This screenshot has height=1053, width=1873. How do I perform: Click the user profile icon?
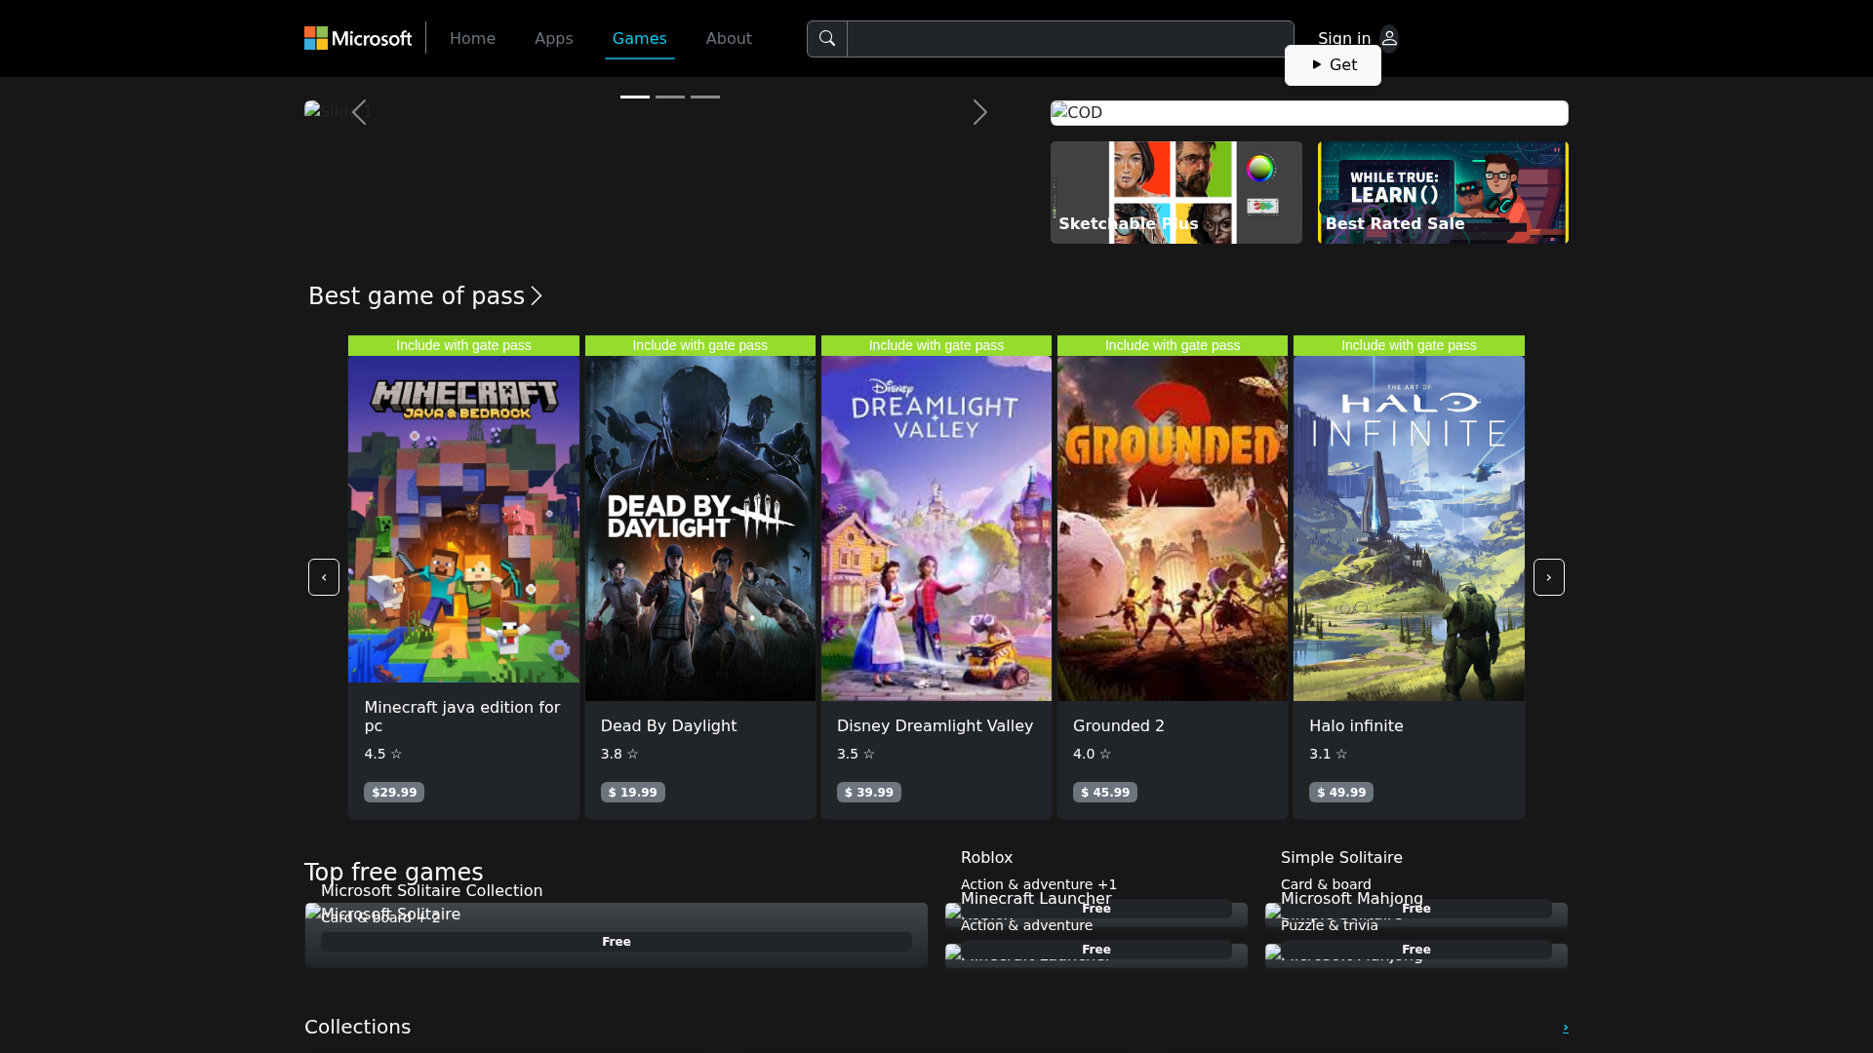1389,38
